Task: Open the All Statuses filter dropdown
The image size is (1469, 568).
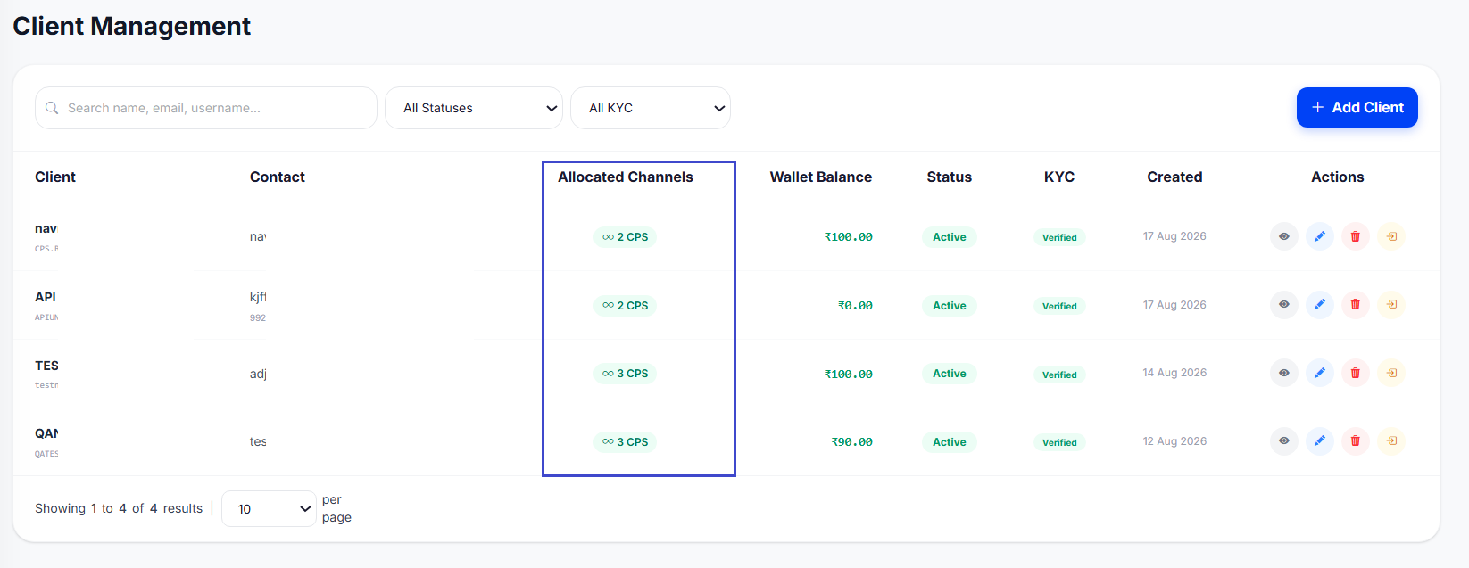Action: click(x=474, y=108)
